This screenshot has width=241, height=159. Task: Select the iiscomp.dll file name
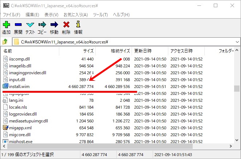19,59
